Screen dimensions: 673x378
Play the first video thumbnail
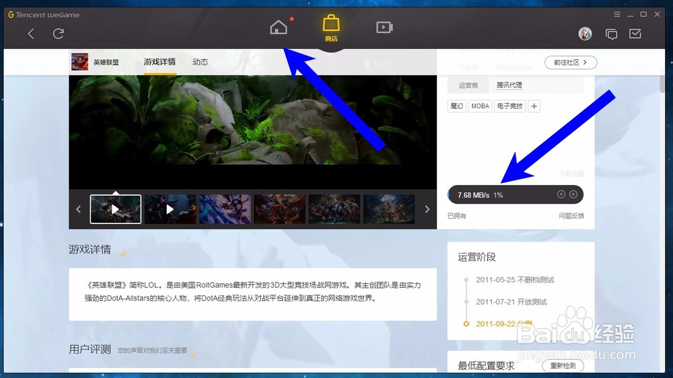click(x=116, y=209)
